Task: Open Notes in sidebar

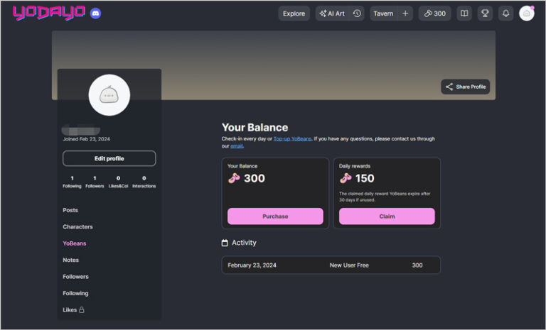Action: (70, 260)
